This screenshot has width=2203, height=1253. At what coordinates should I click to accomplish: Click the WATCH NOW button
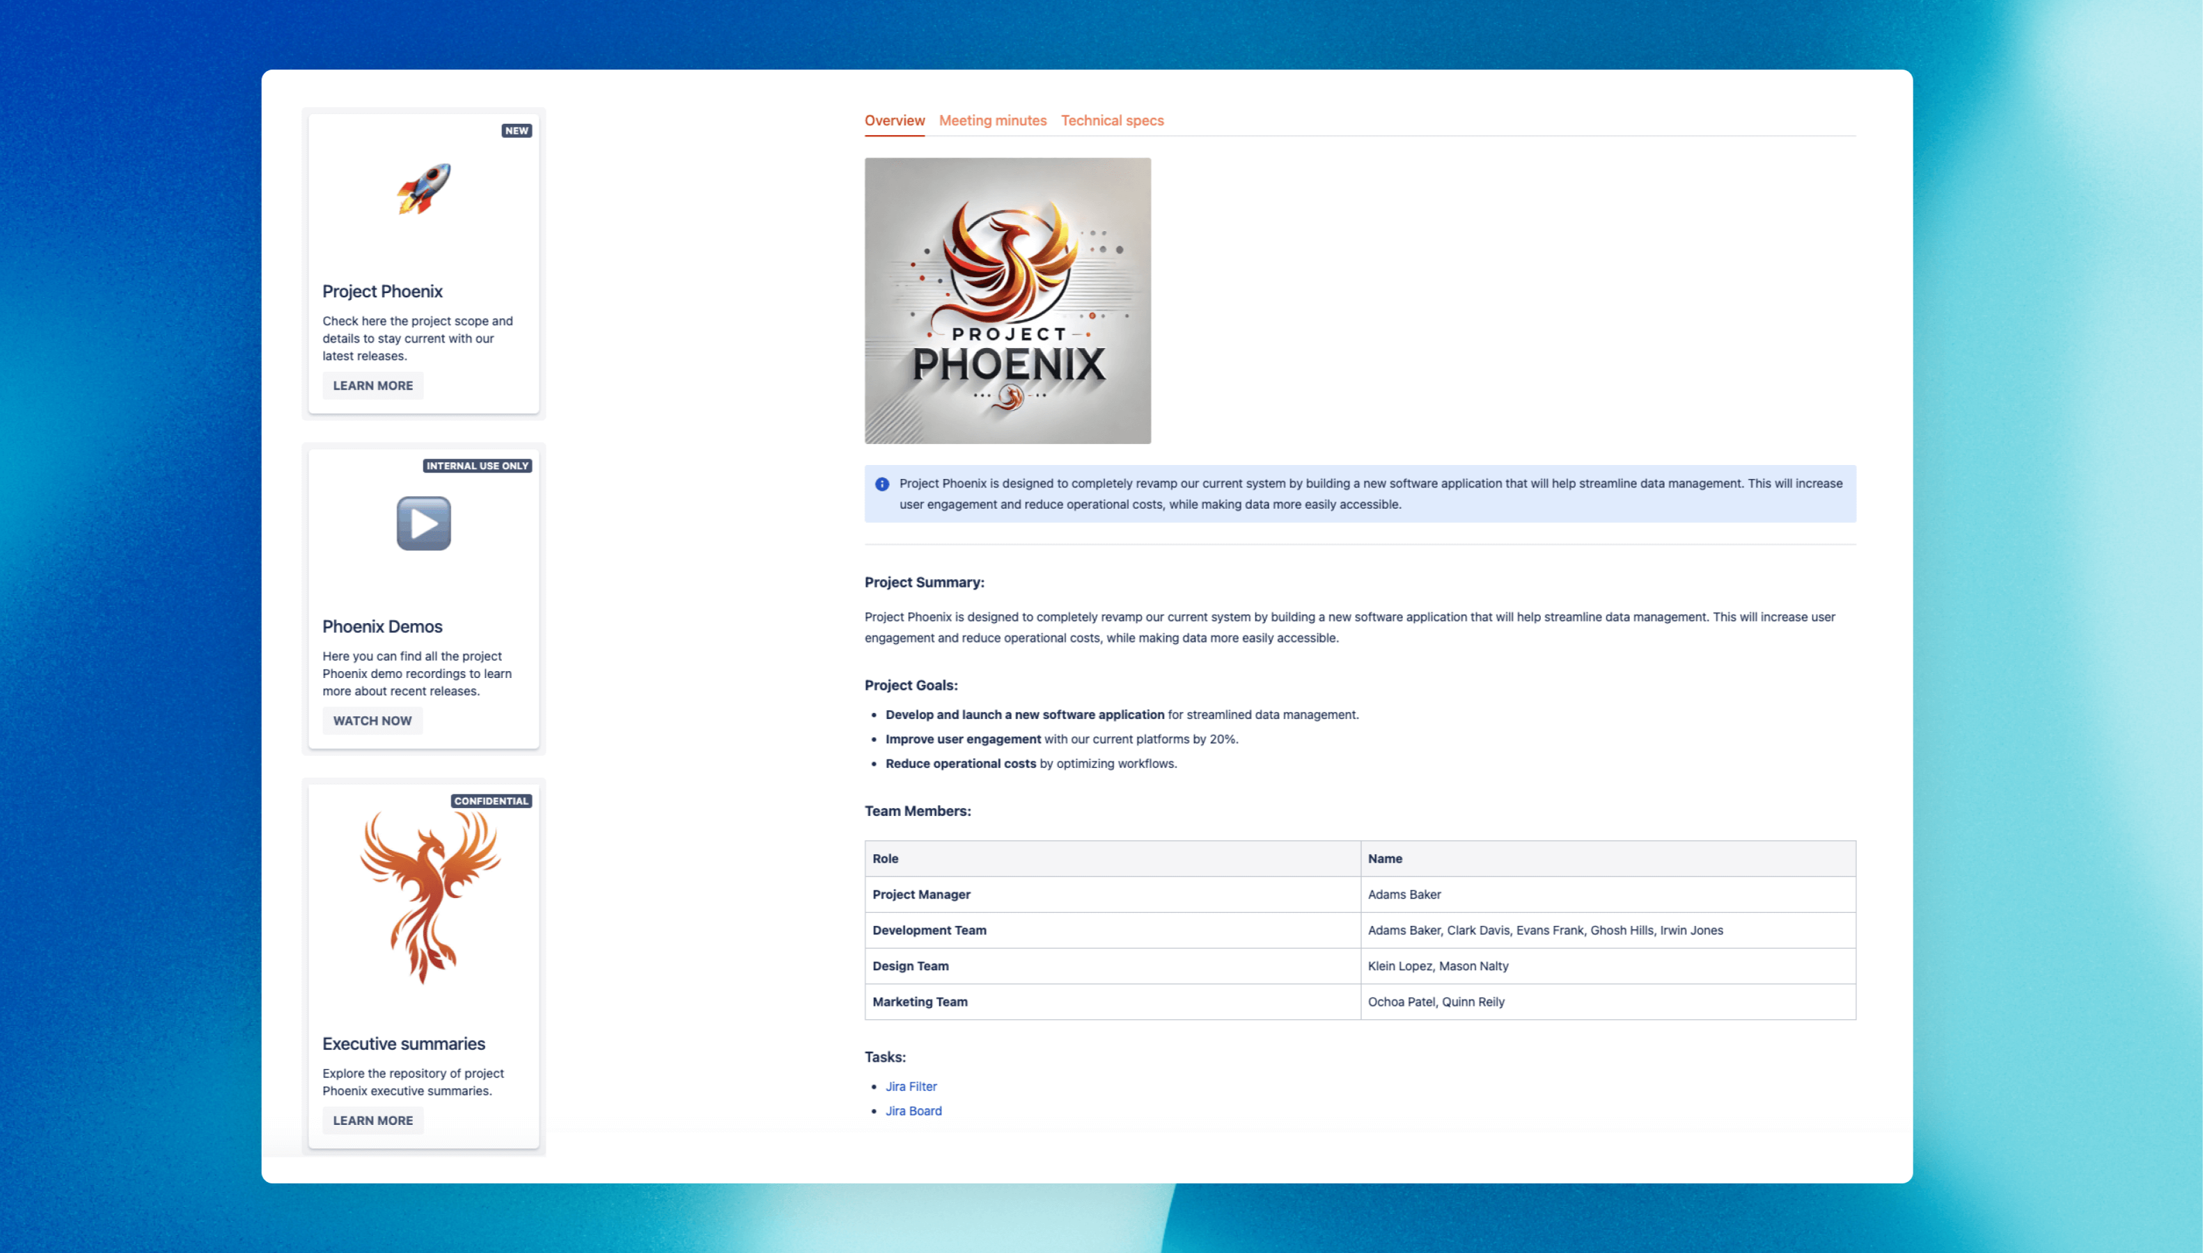[372, 720]
